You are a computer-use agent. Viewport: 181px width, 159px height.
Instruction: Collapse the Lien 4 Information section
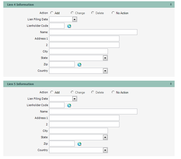coord(171,5)
